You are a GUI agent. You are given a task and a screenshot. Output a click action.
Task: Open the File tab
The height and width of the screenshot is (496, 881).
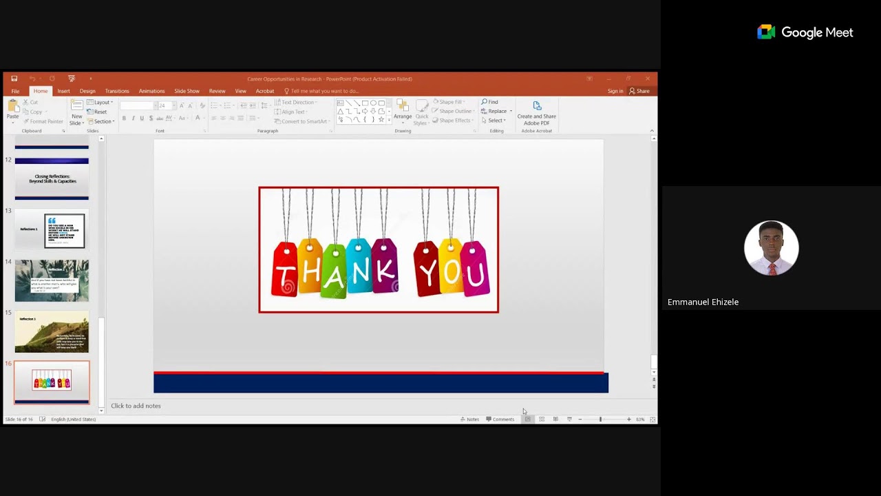(x=15, y=91)
